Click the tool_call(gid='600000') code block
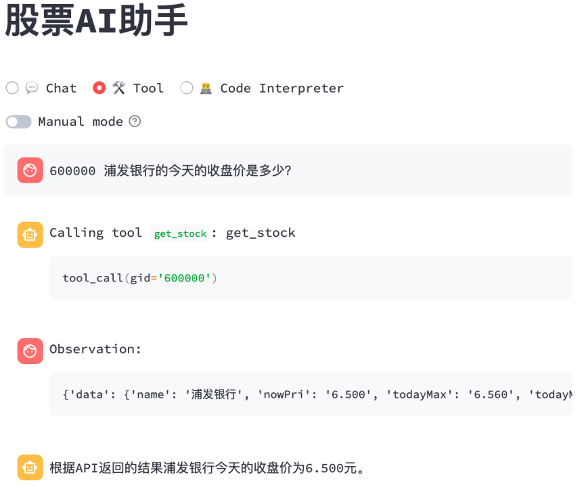This screenshot has width=588, height=487. 311,278
